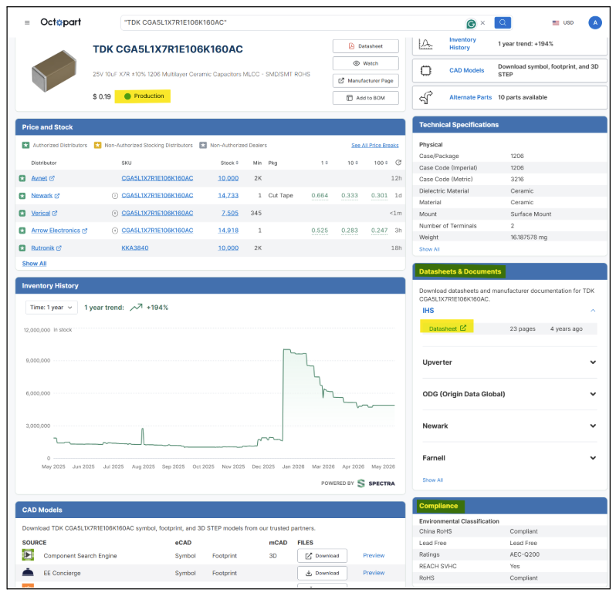Viewport: 616px width, 596px height.
Task: Click the circle icon beside Verical SKU
Action: point(115,213)
